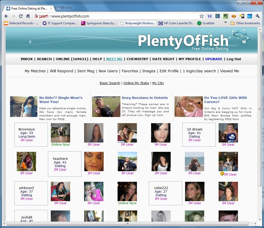Open the Defected Records bookmark

click(21, 23)
